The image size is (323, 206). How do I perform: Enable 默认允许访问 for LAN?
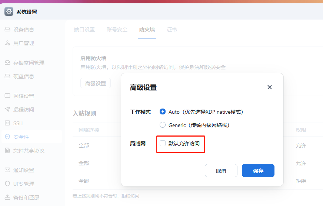tap(163, 143)
